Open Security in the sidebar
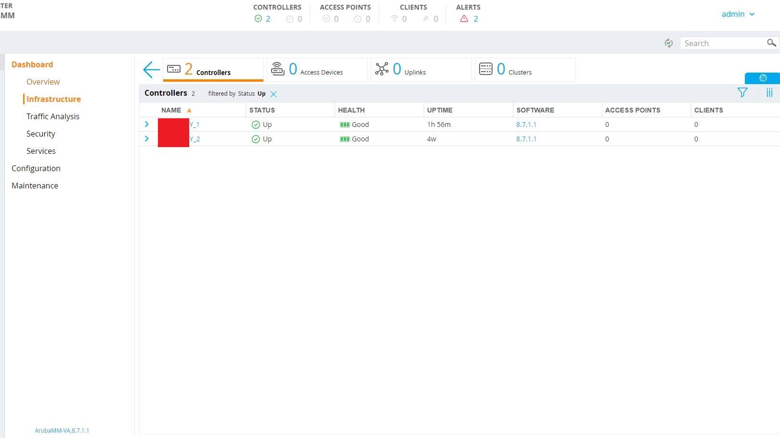780x438 pixels. coord(40,134)
